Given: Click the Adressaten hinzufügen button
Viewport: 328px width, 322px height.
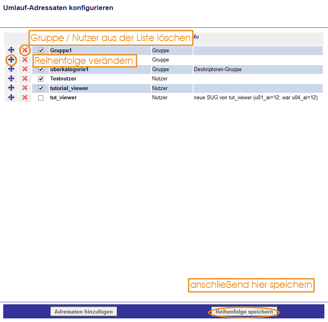Looking at the screenshot, I should (x=84, y=312).
